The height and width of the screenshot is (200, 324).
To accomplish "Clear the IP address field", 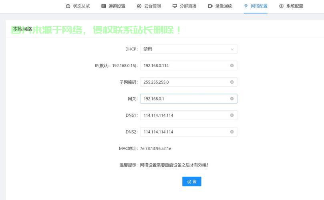I will click(x=232, y=66).
